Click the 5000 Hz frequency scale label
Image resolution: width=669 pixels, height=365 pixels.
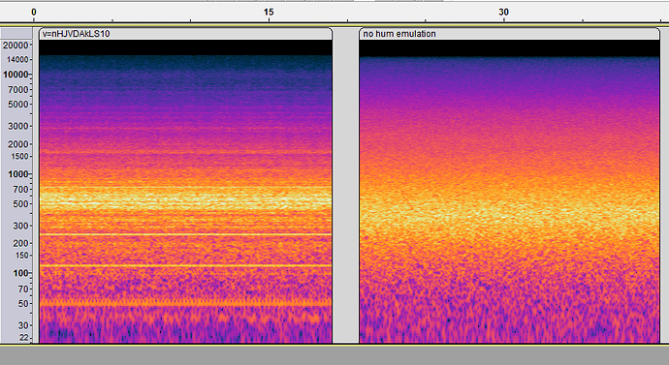point(17,105)
